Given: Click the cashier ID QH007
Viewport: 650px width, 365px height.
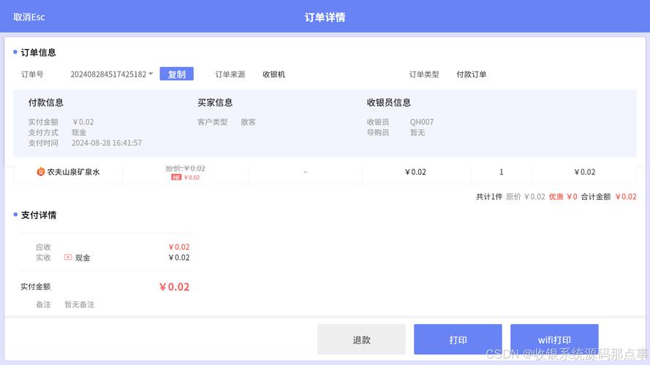Looking at the screenshot, I should (x=421, y=122).
